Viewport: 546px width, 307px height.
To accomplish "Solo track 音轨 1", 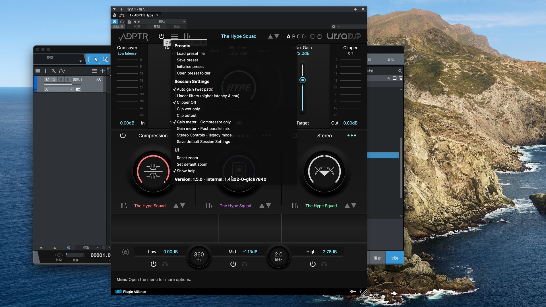I will [x=54, y=80].
